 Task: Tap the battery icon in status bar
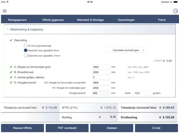tap(176, 2)
